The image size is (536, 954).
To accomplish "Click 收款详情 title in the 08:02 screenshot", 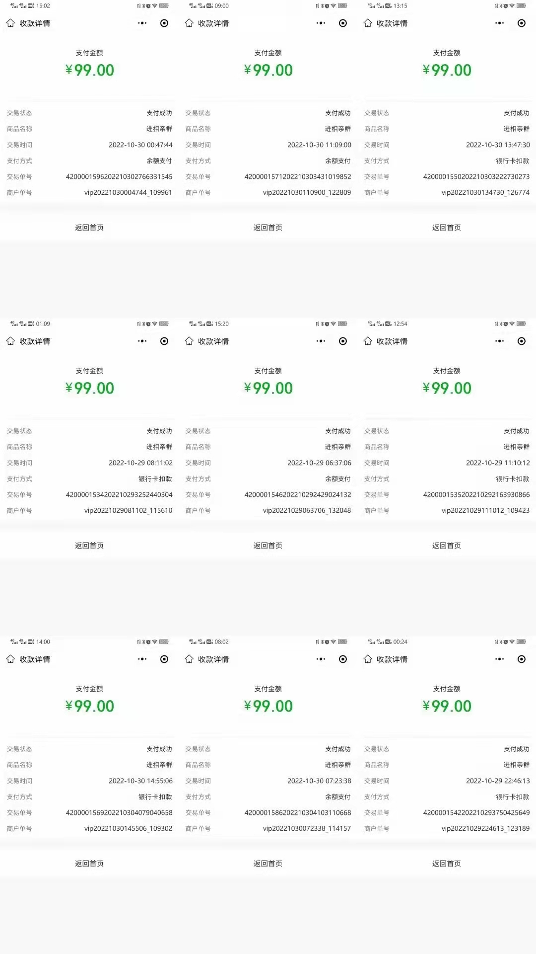I will click(x=213, y=659).
